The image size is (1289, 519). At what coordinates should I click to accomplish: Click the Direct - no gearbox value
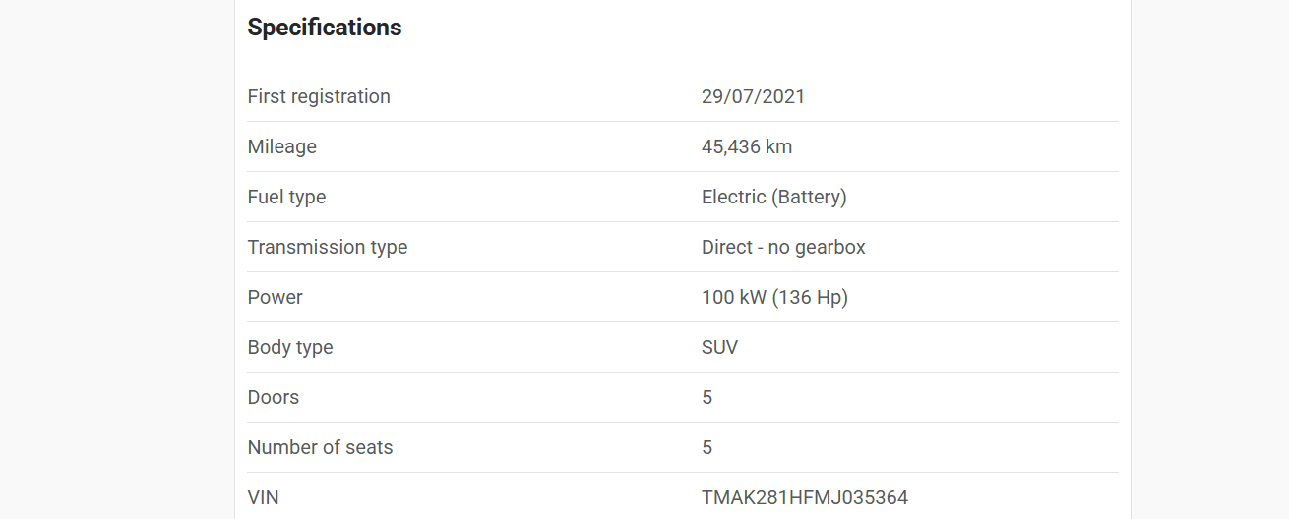(783, 247)
